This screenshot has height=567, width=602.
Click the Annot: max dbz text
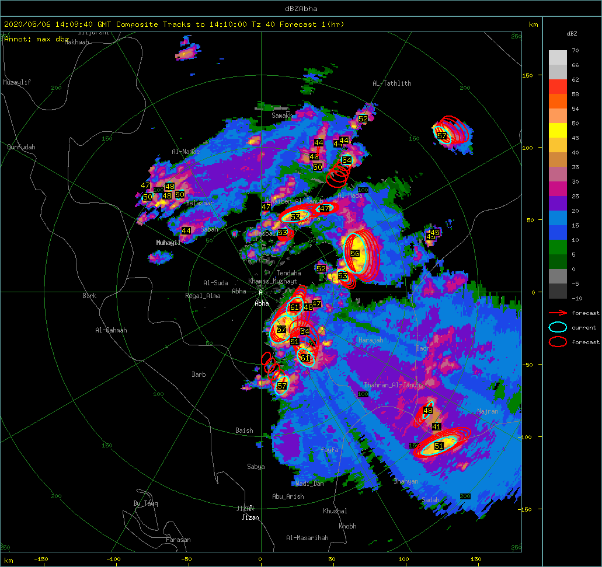point(37,39)
